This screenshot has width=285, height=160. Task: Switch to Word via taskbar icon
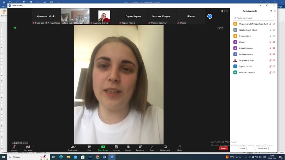[x=105, y=157]
